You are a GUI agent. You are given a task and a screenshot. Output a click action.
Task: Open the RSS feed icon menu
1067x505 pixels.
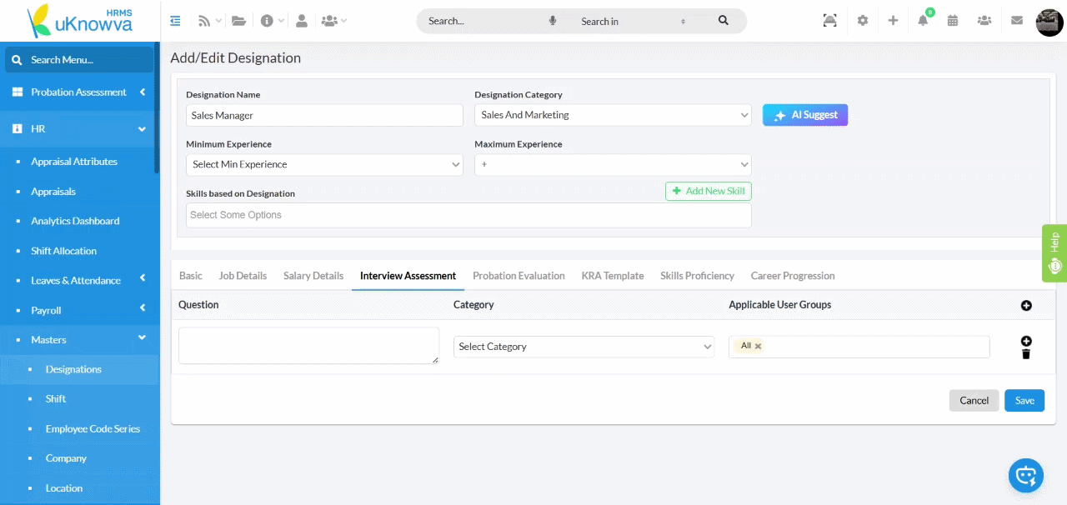click(x=209, y=21)
